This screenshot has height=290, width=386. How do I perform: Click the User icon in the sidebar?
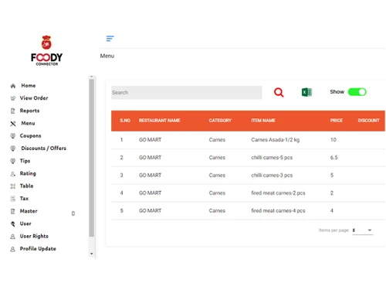[x=13, y=223]
